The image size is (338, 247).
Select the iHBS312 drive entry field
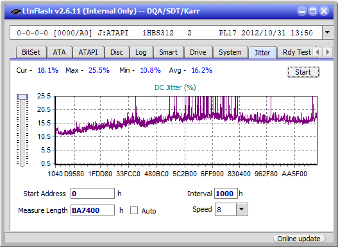166,33
